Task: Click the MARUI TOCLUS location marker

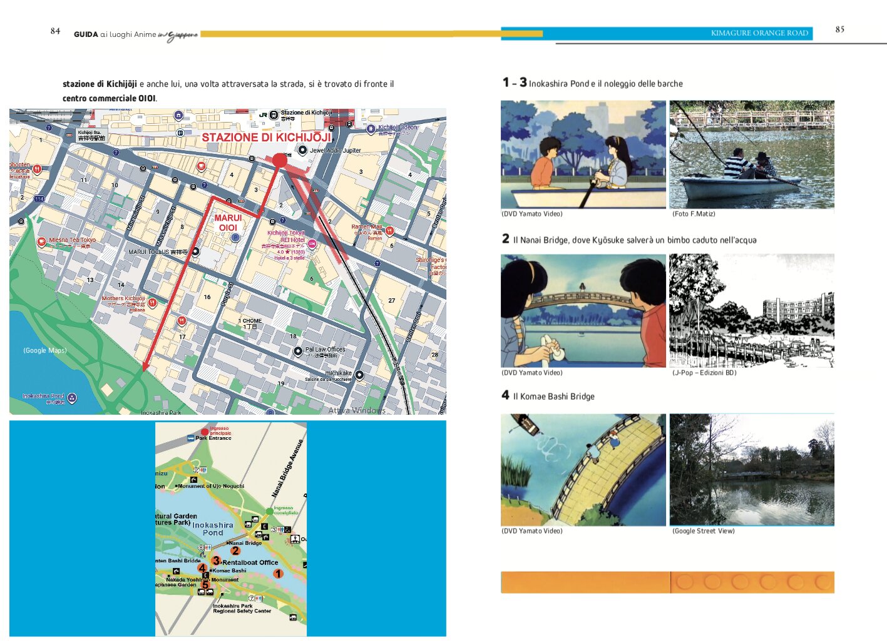Action: coord(195,251)
